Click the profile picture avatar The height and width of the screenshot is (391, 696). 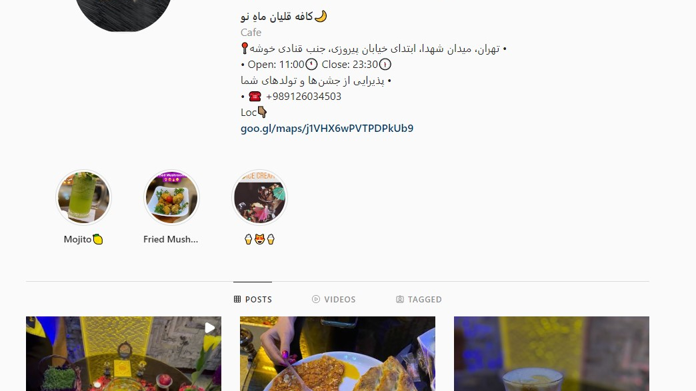123,13
